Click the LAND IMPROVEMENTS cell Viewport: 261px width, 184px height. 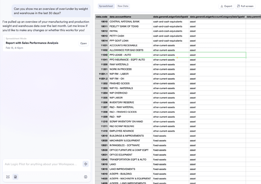click(x=130, y=169)
